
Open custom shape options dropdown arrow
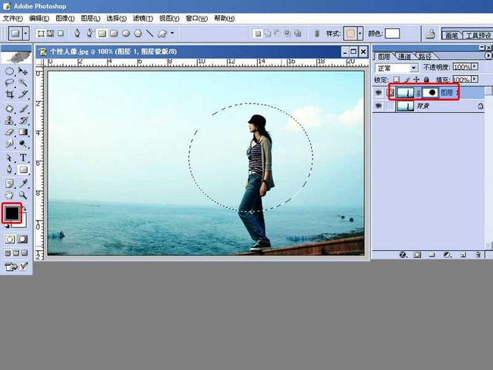[172, 33]
